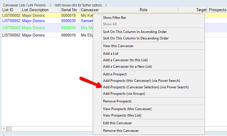Click the List Description column header
This screenshot has height=136, width=227.
tap(41, 10)
